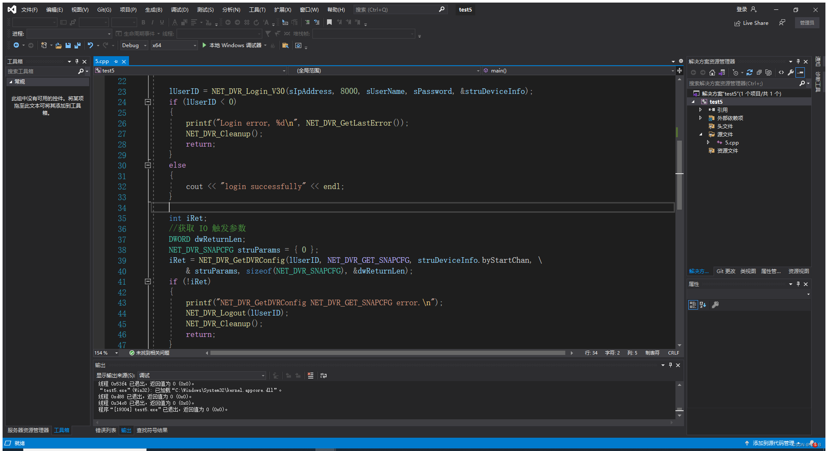Open the 调试(D) menu

tap(180, 9)
